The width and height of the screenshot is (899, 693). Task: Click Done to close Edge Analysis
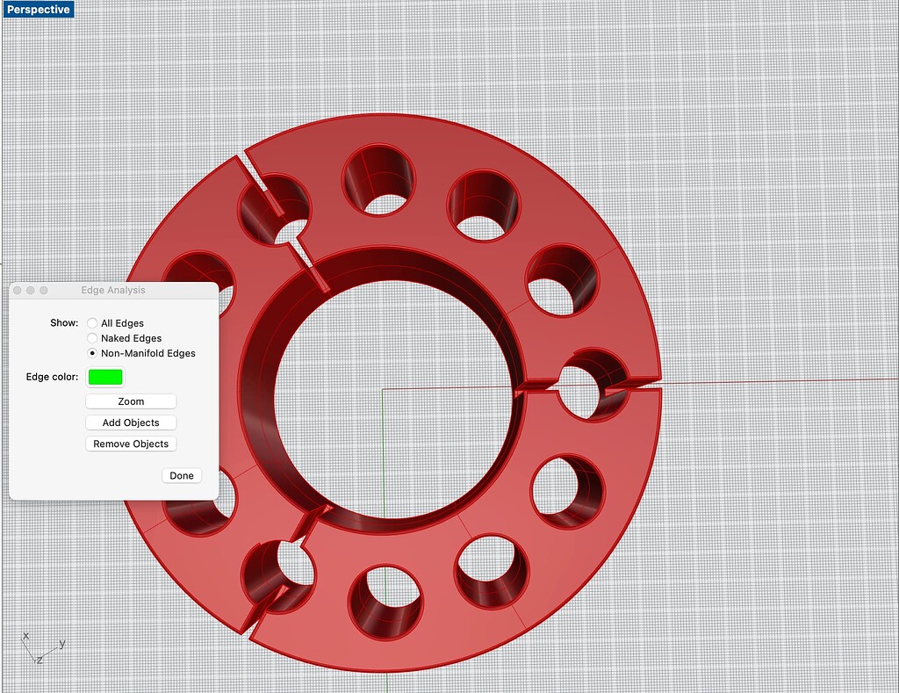pyautogui.click(x=181, y=475)
